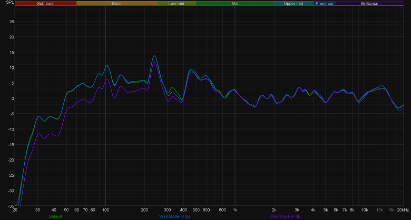Click the 13k frequency axis label
This screenshot has width=411, height=220.
(379, 210)
